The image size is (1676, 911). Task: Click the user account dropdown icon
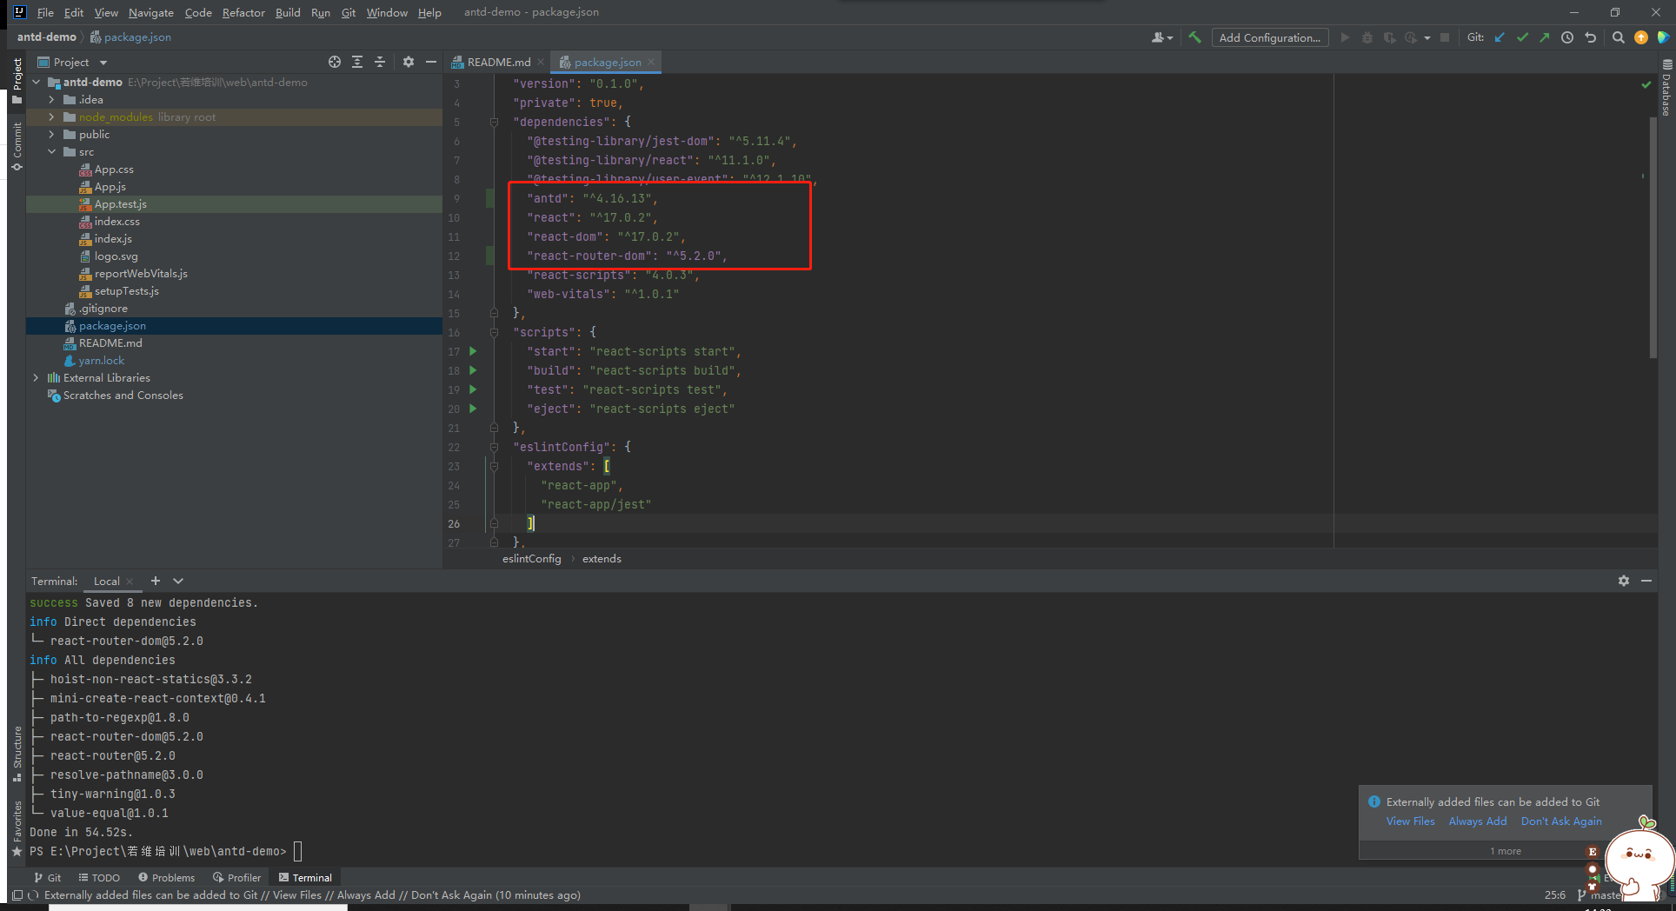pyautogui.click(x=1162, y=37)
